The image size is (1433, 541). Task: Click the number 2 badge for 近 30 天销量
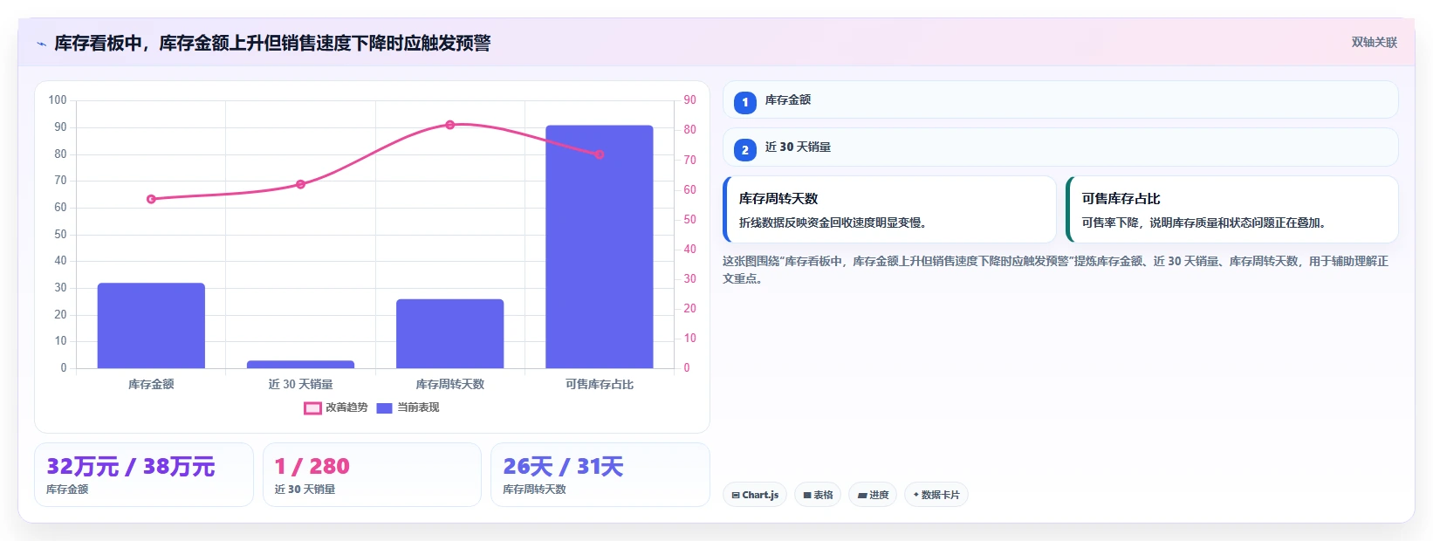744,149
